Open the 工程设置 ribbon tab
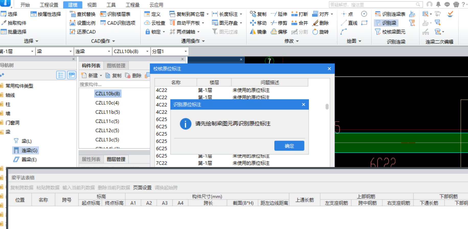The height and width of the screenshot is (229, 468). [x=49, y=5]
